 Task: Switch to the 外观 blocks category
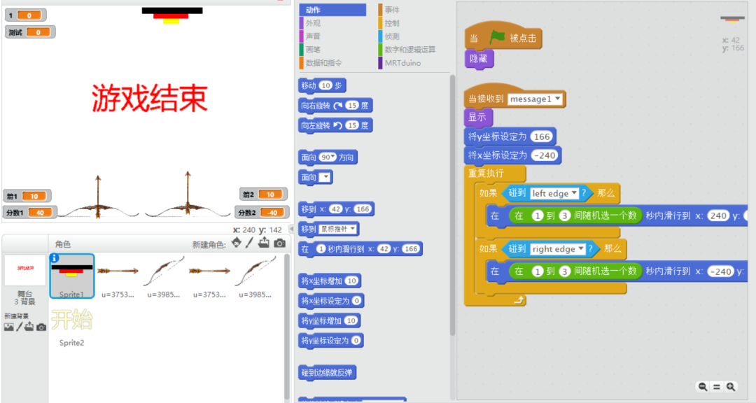pos(313,23)
